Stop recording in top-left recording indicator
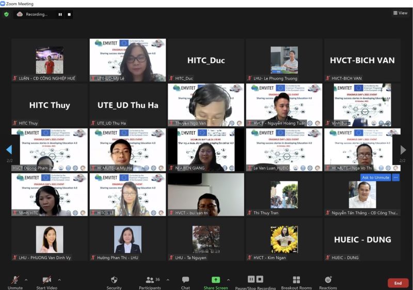413x290 pixels. 69,14
